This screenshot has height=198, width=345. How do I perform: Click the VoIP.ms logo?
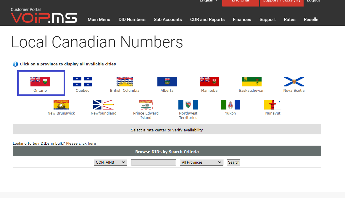(x=44, y=18)
